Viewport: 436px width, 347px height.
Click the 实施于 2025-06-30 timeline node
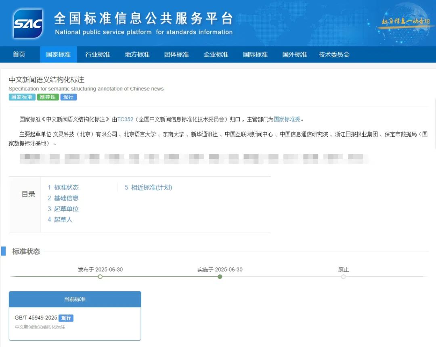(x=220, y=277)
